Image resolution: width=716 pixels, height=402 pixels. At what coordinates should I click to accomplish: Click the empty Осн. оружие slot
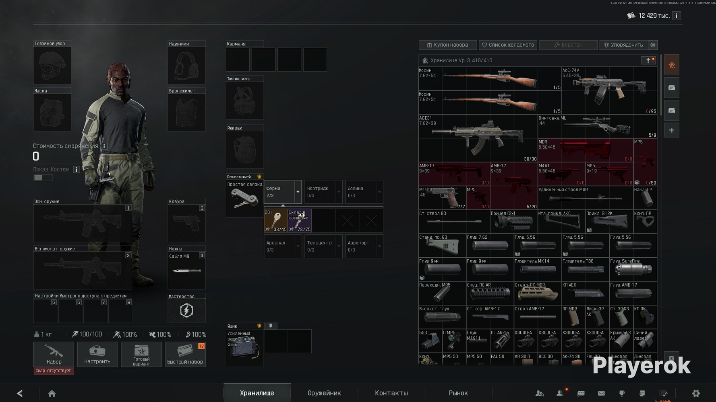pyautogui.click(x=83, y=223)
